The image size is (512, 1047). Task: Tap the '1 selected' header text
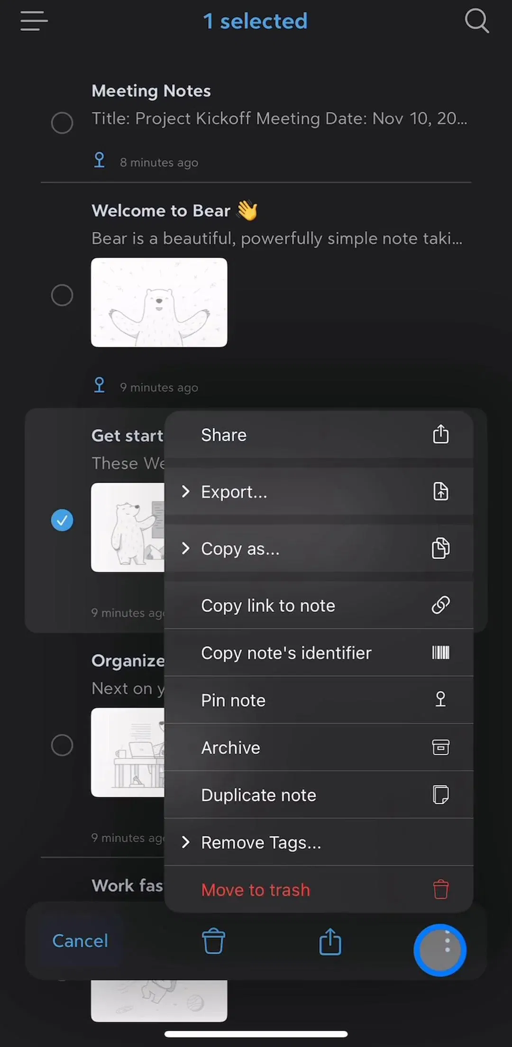pos(255,21)
